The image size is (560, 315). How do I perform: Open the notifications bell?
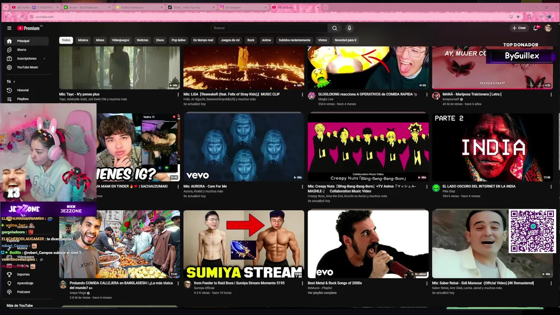tap(535, 28)
